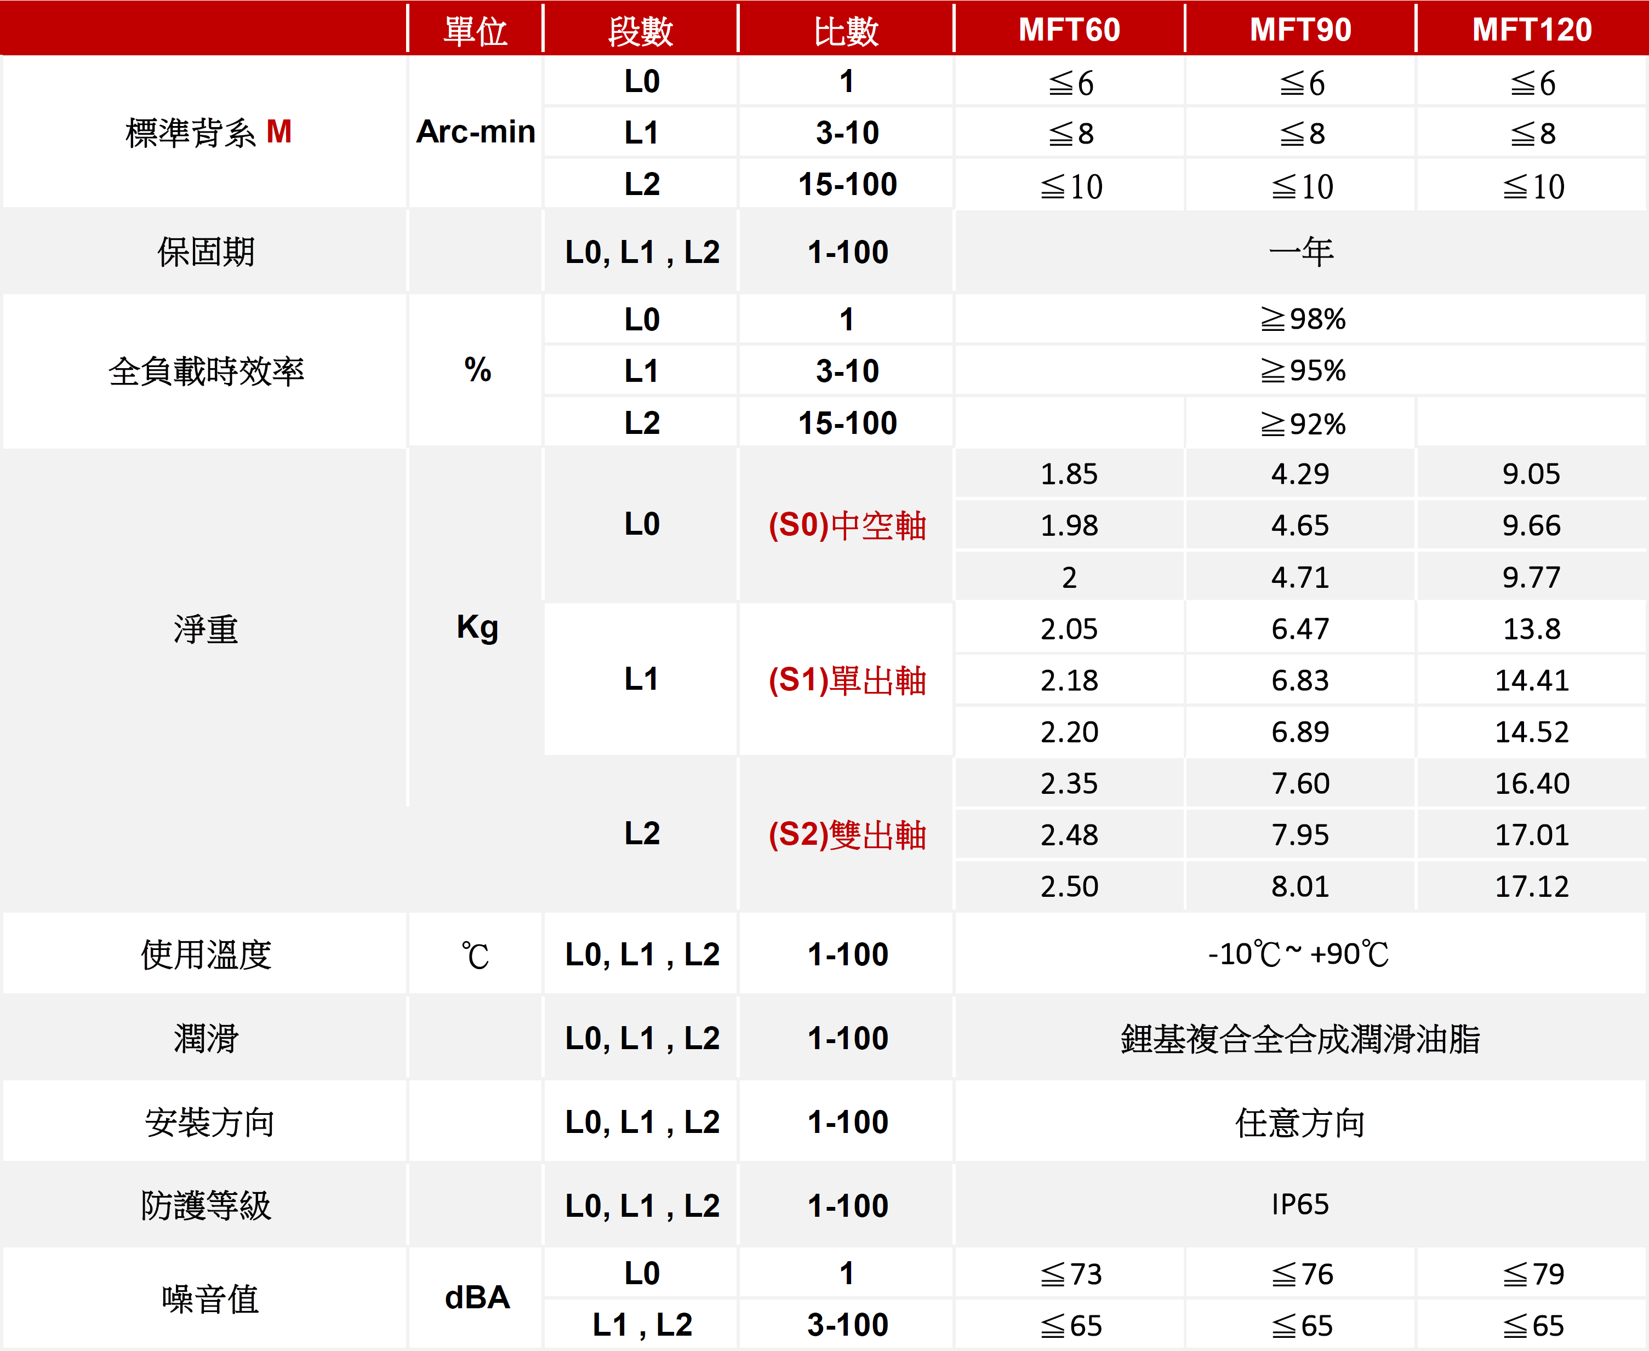Select the 保固期 row label
The height and width of the screenshot is (1351, 1649).
pos(206,252)
